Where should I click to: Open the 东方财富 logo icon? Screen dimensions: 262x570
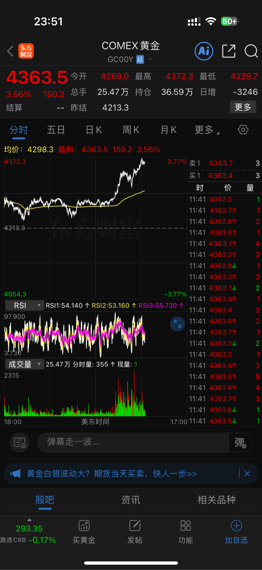(x=26, y=51)
